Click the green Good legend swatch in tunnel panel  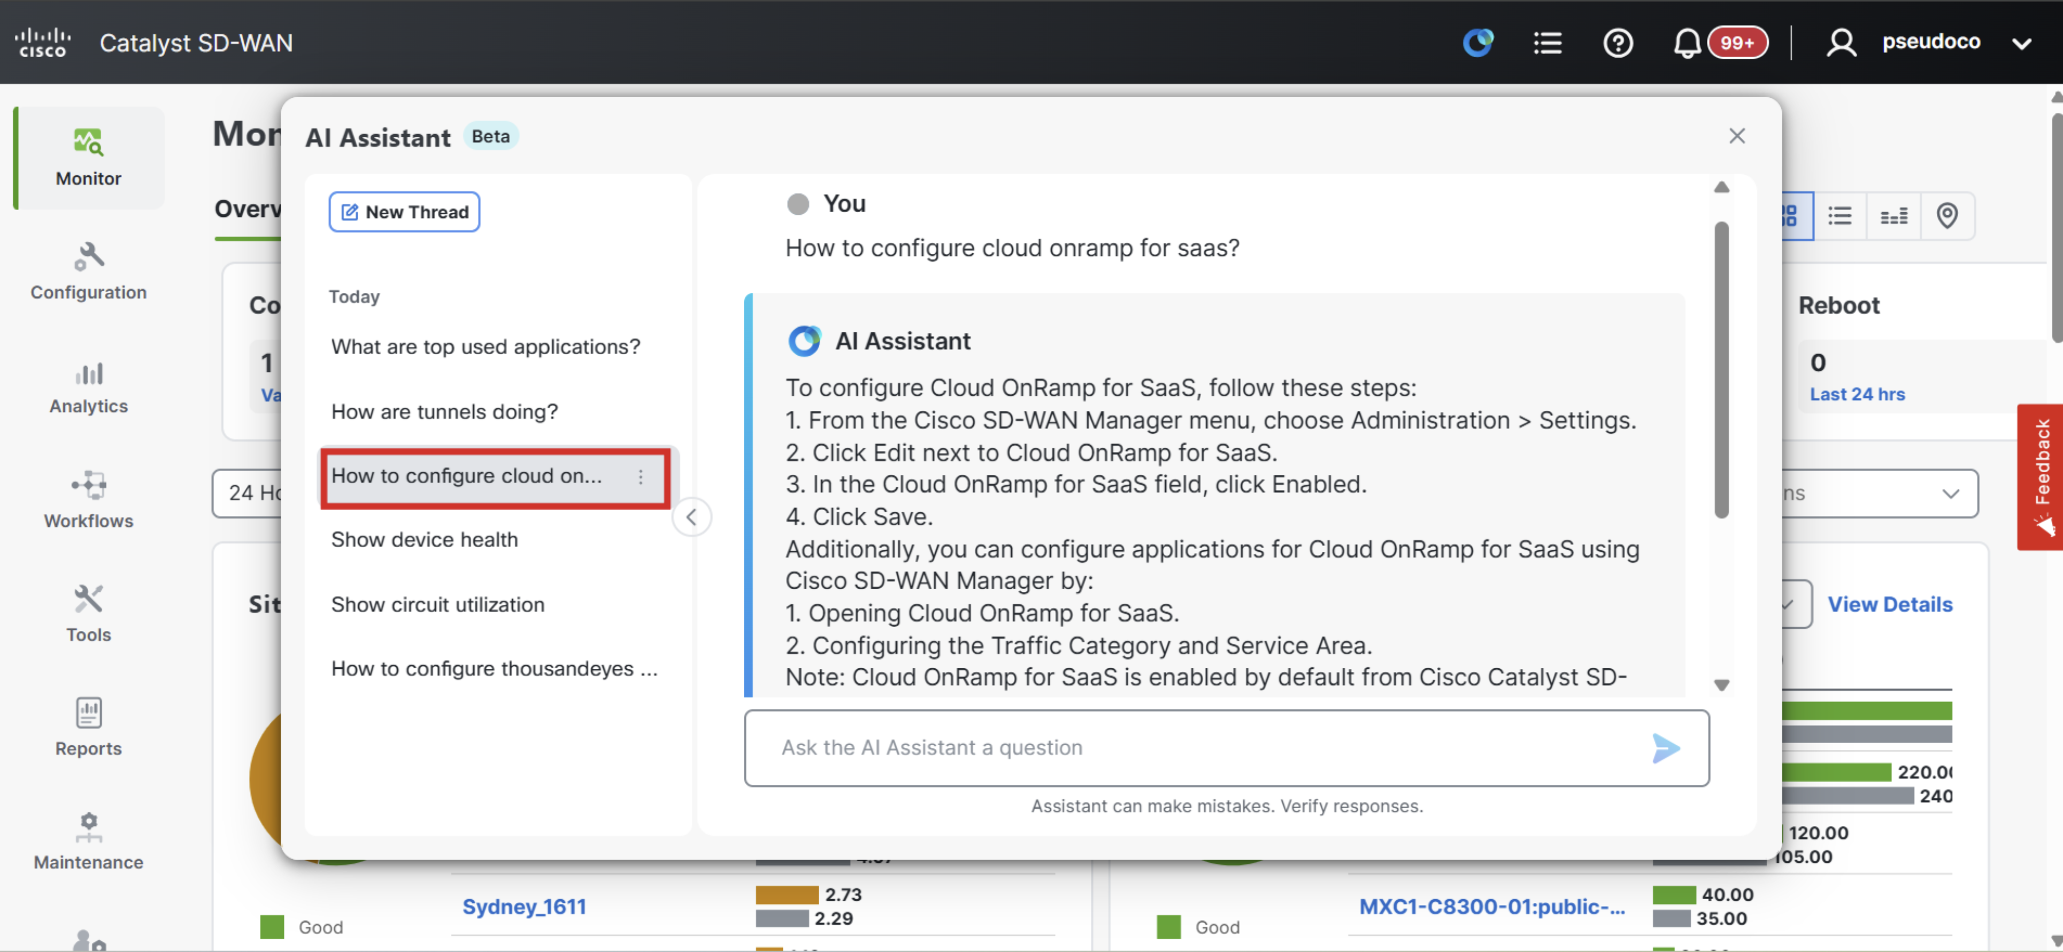click(x=1168, y=926)
